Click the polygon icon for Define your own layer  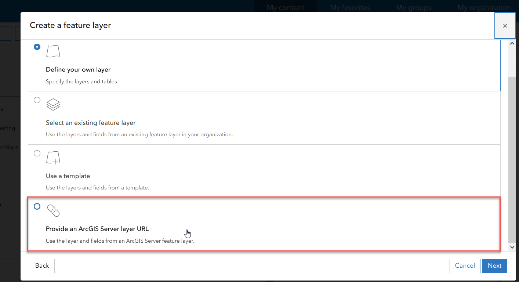[x=53, y=51]
